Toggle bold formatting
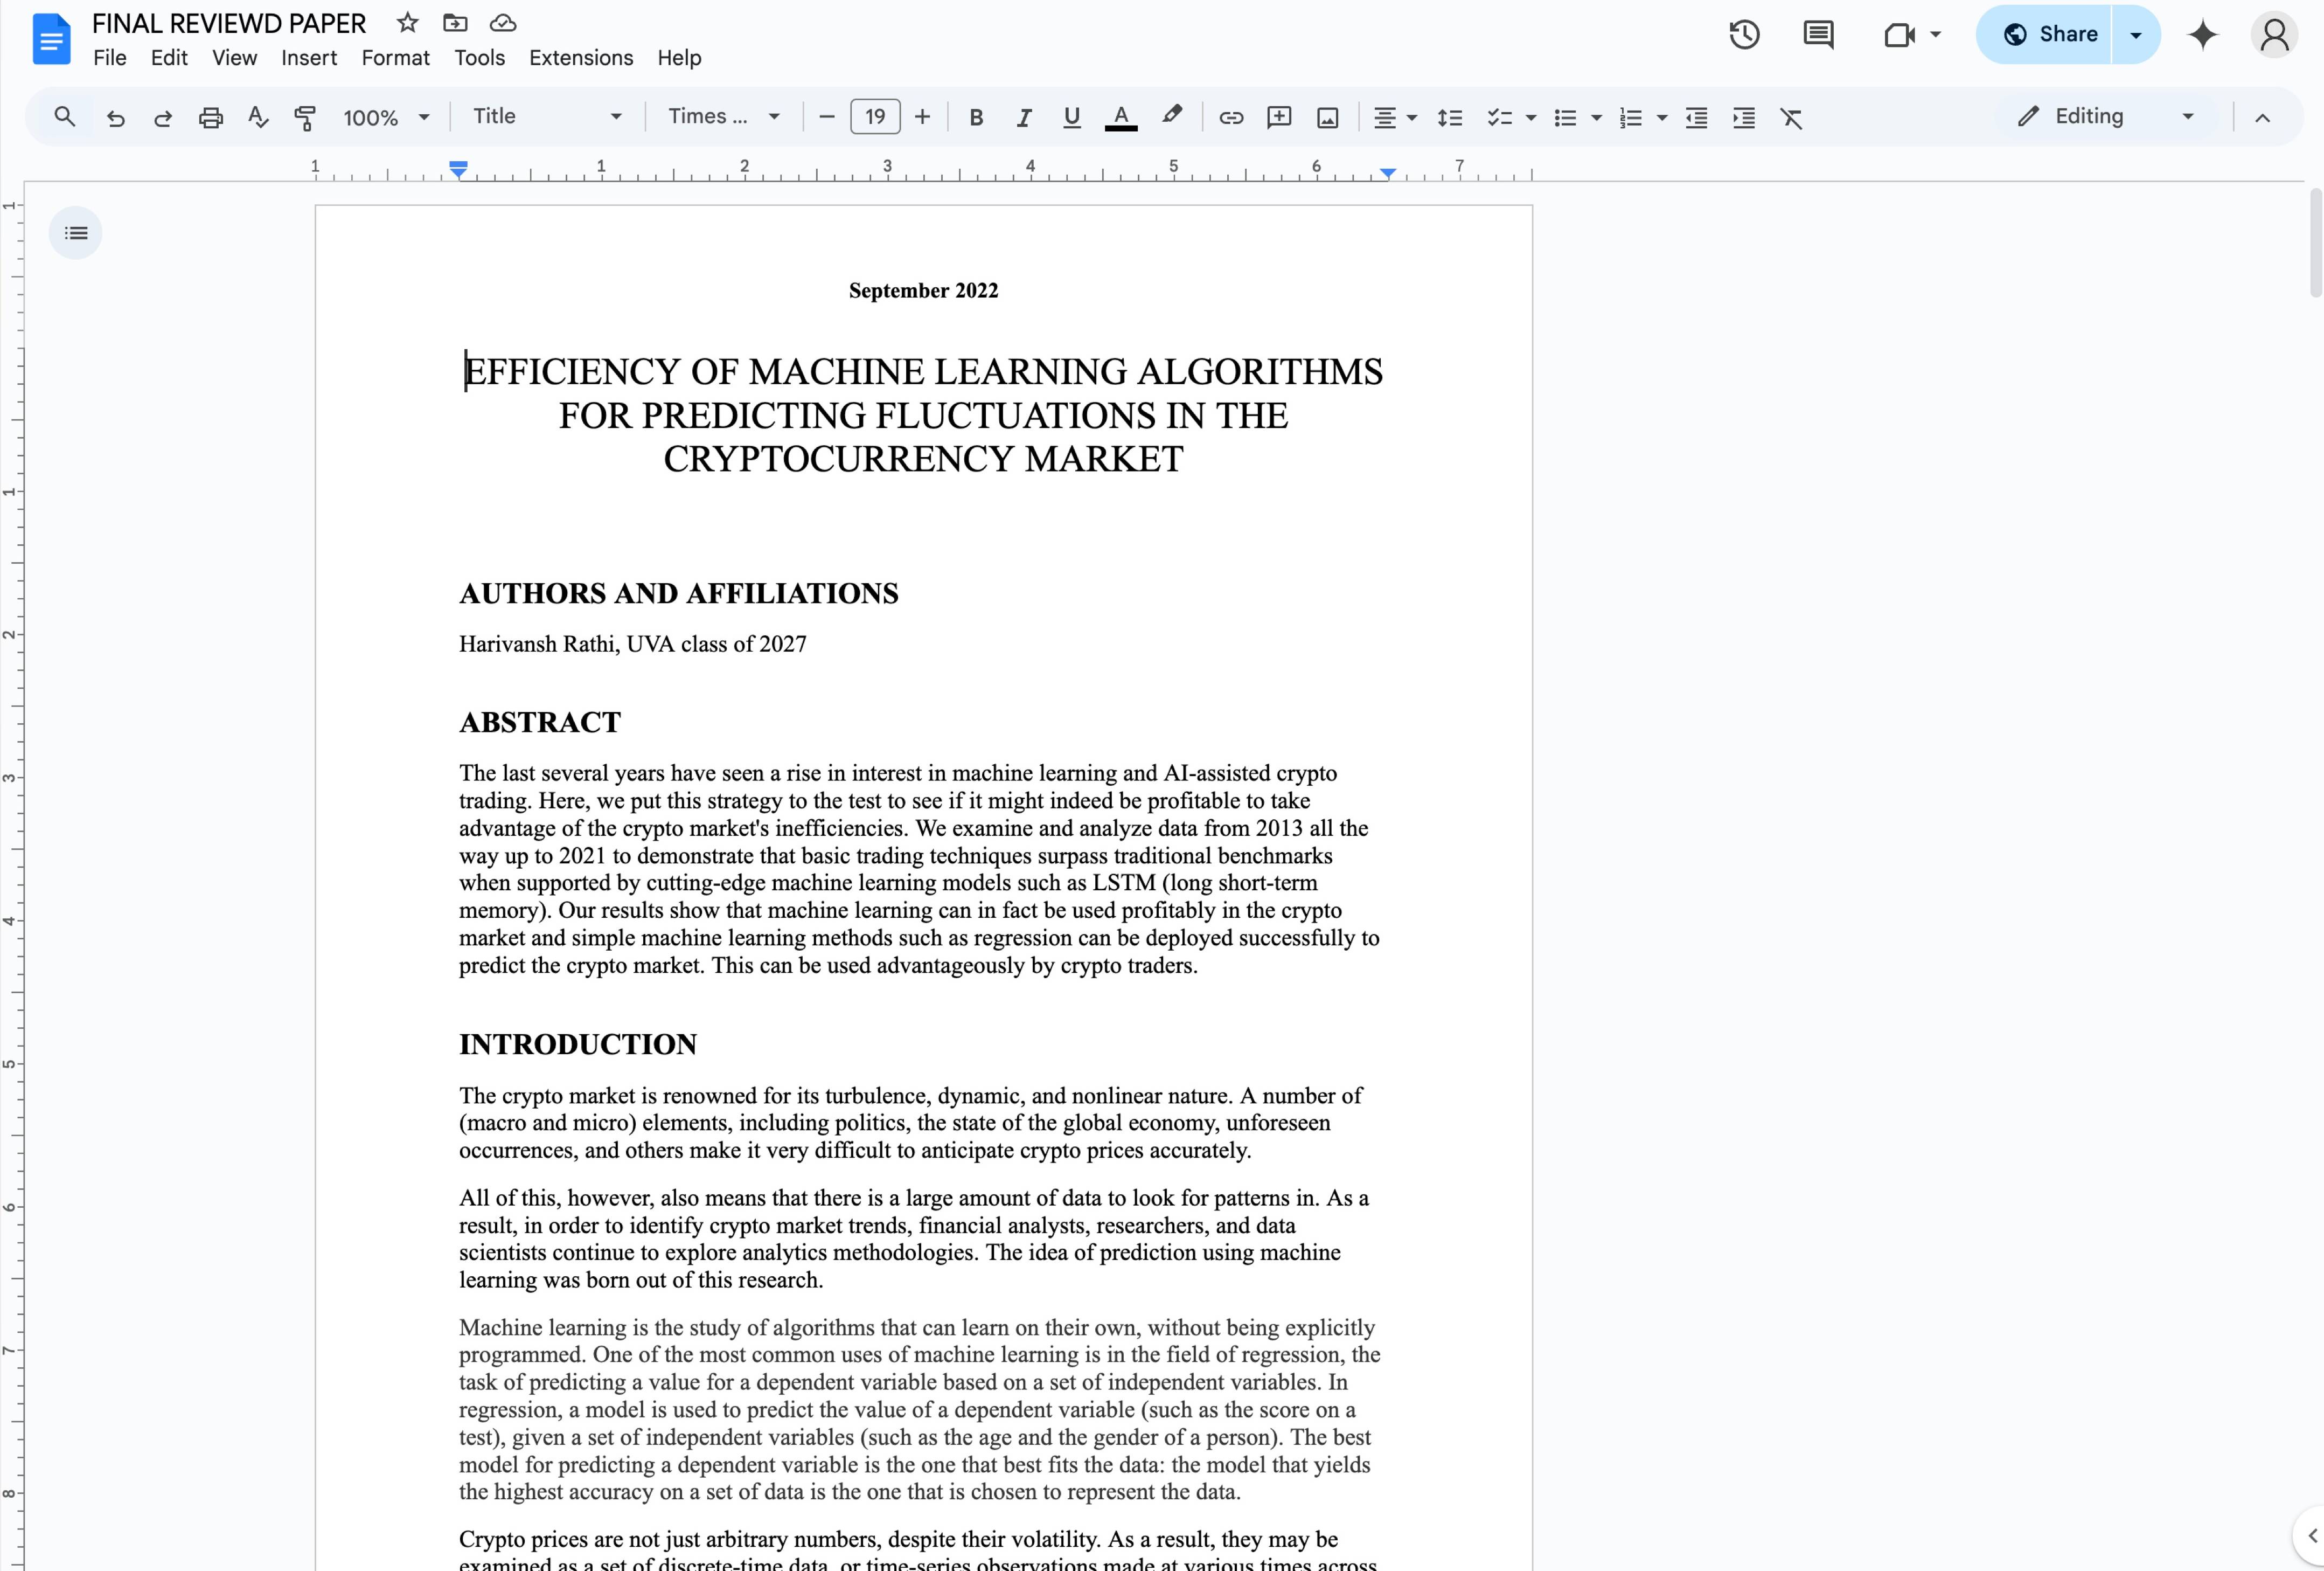 pos(976,118)
